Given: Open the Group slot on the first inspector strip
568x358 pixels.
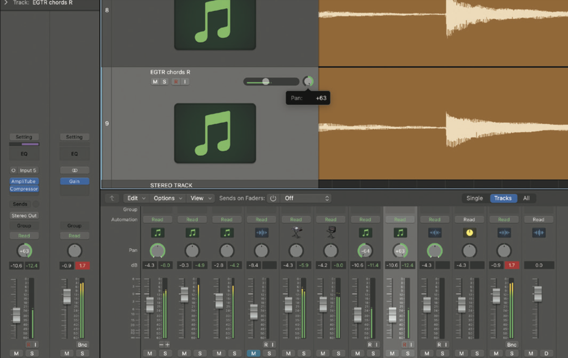Looking at the screenshot, I should point(24,225).
